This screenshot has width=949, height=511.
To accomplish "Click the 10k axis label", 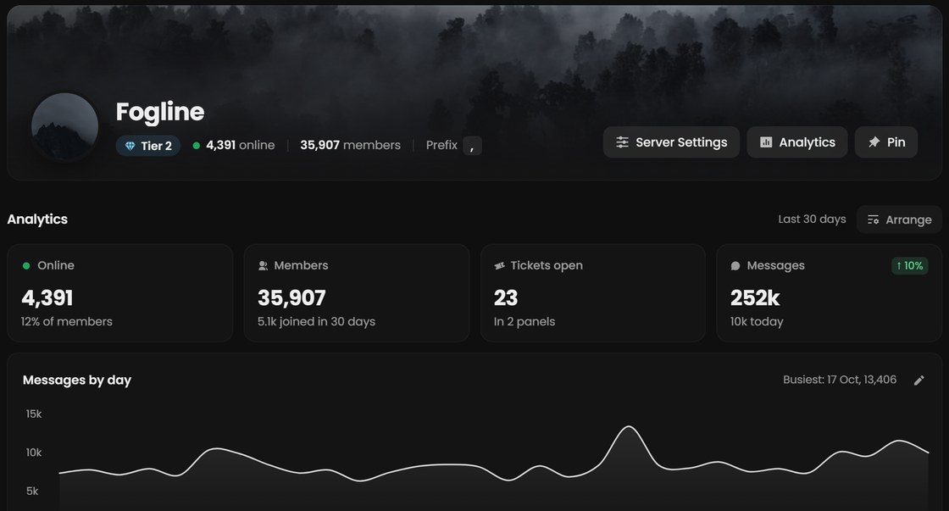I will pos(34,453).
